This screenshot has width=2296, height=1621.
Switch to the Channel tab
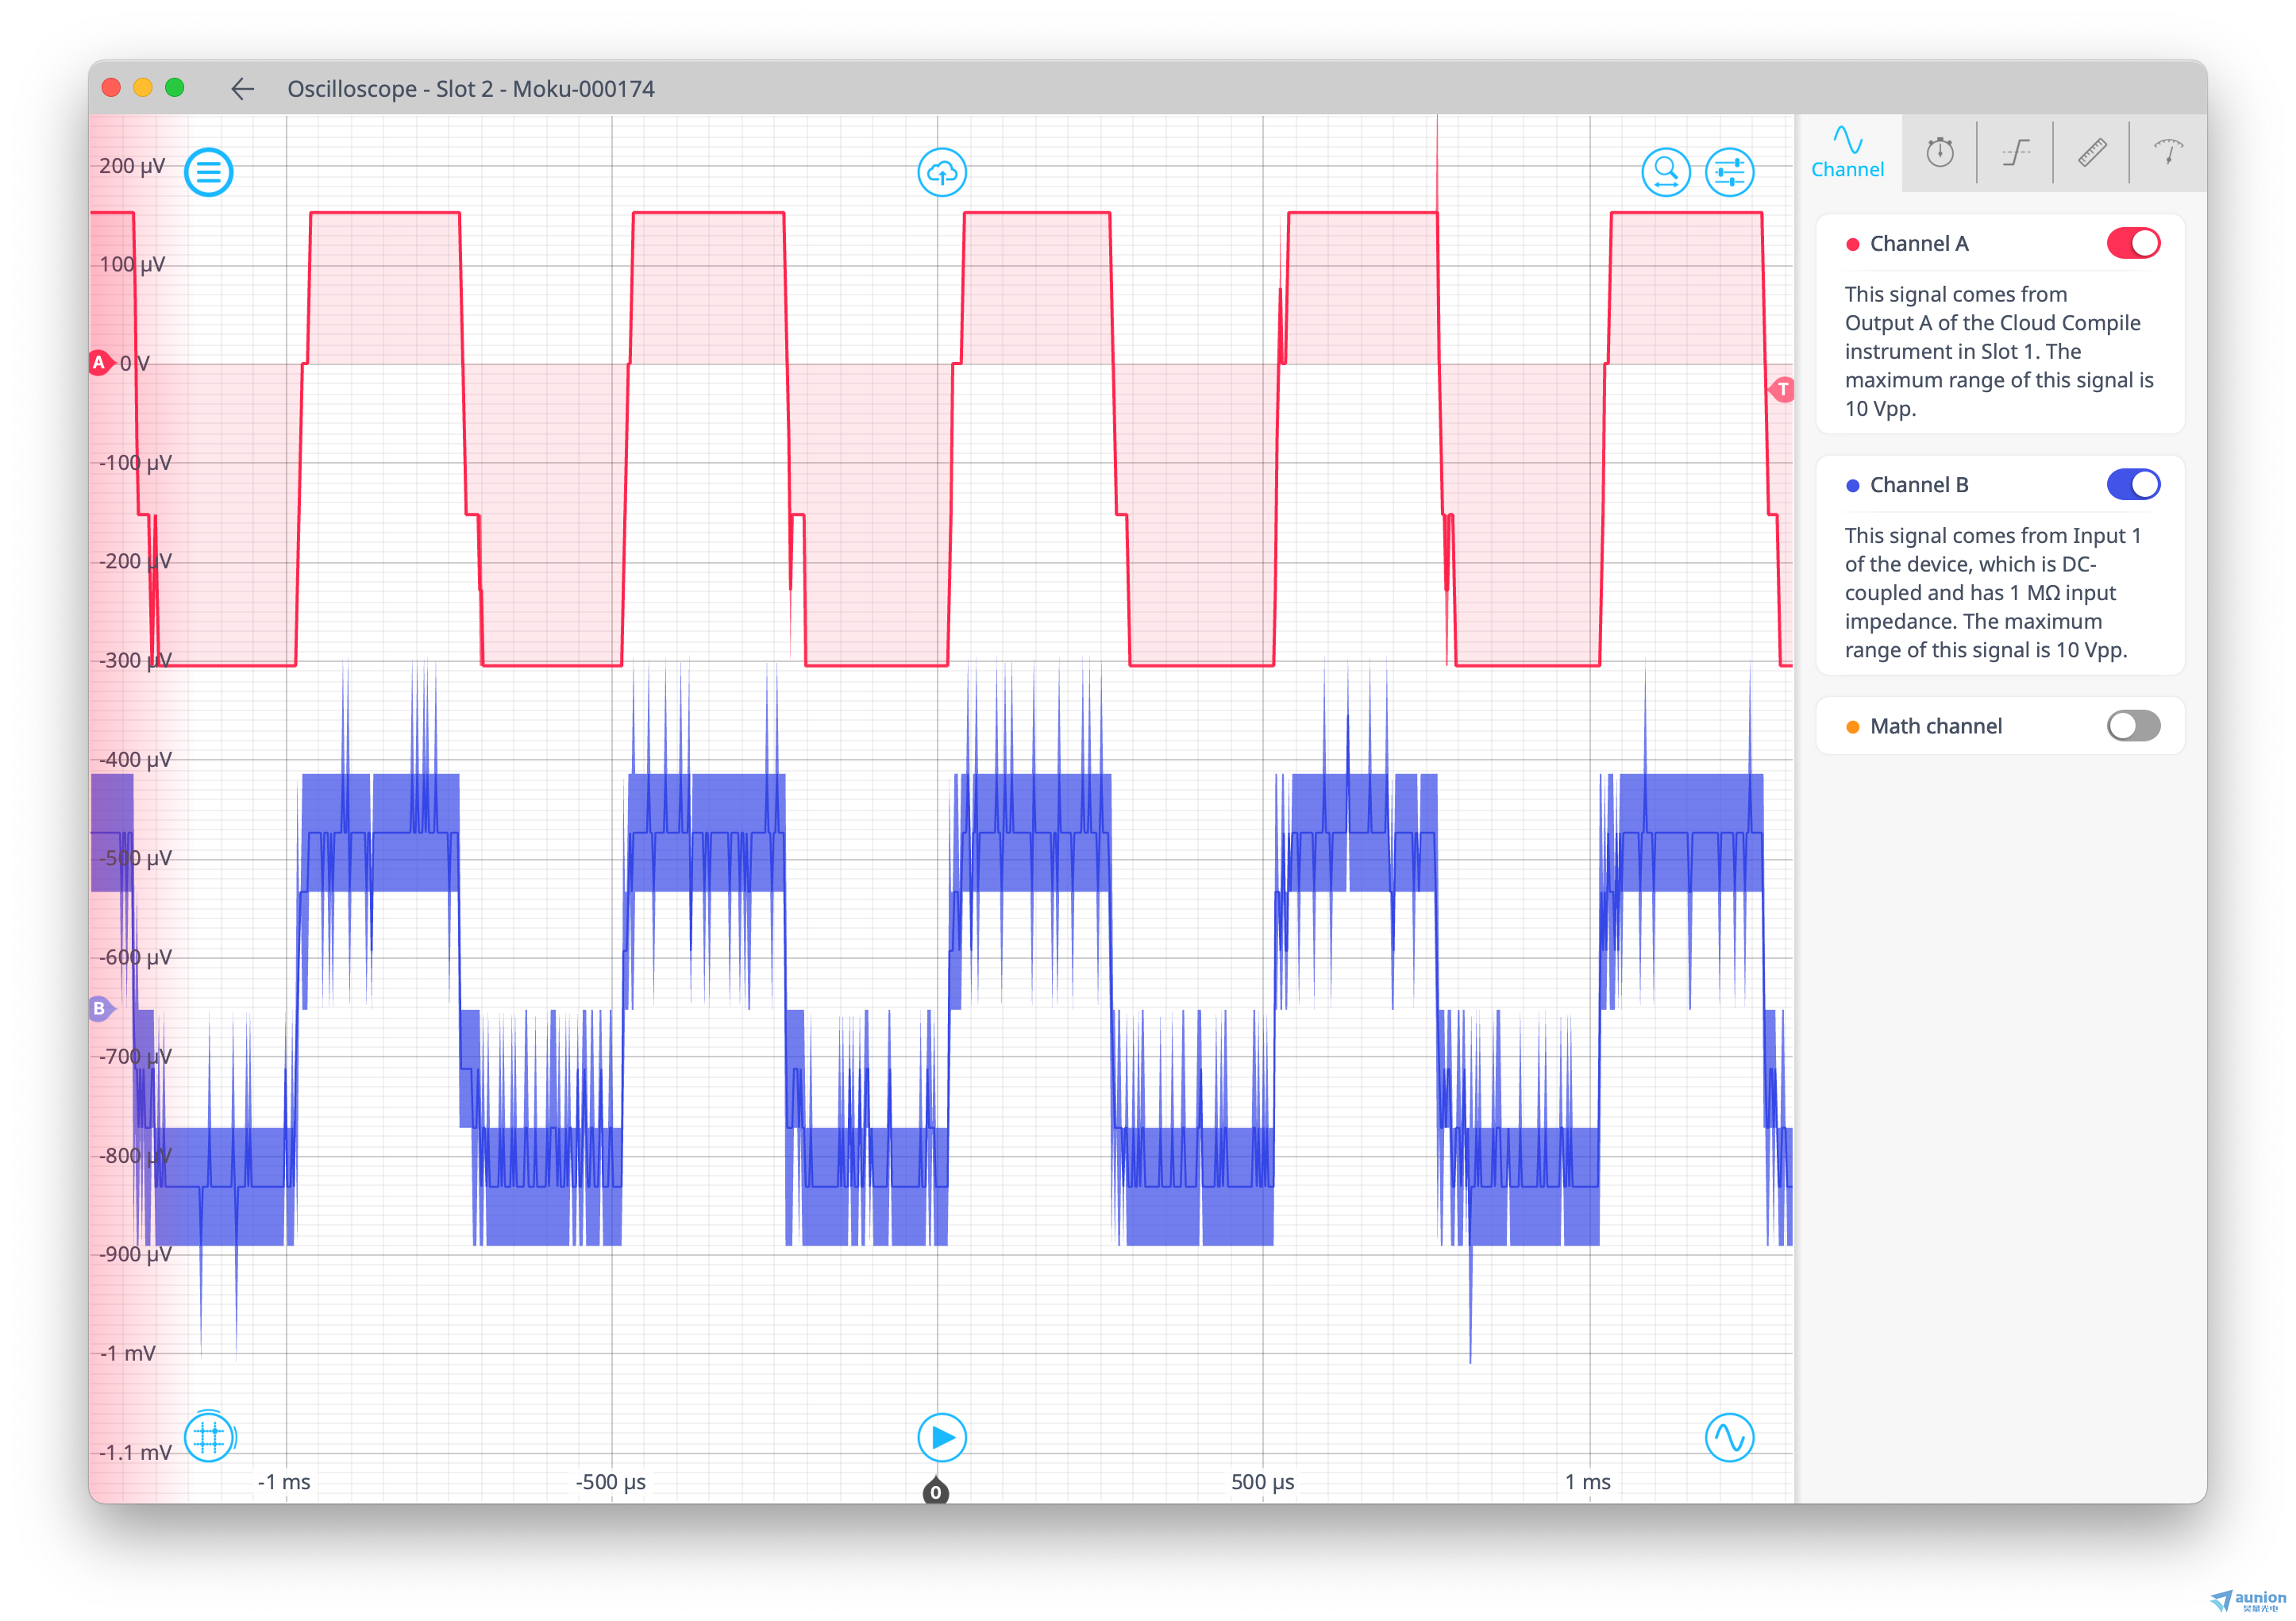pos(1848,153)
